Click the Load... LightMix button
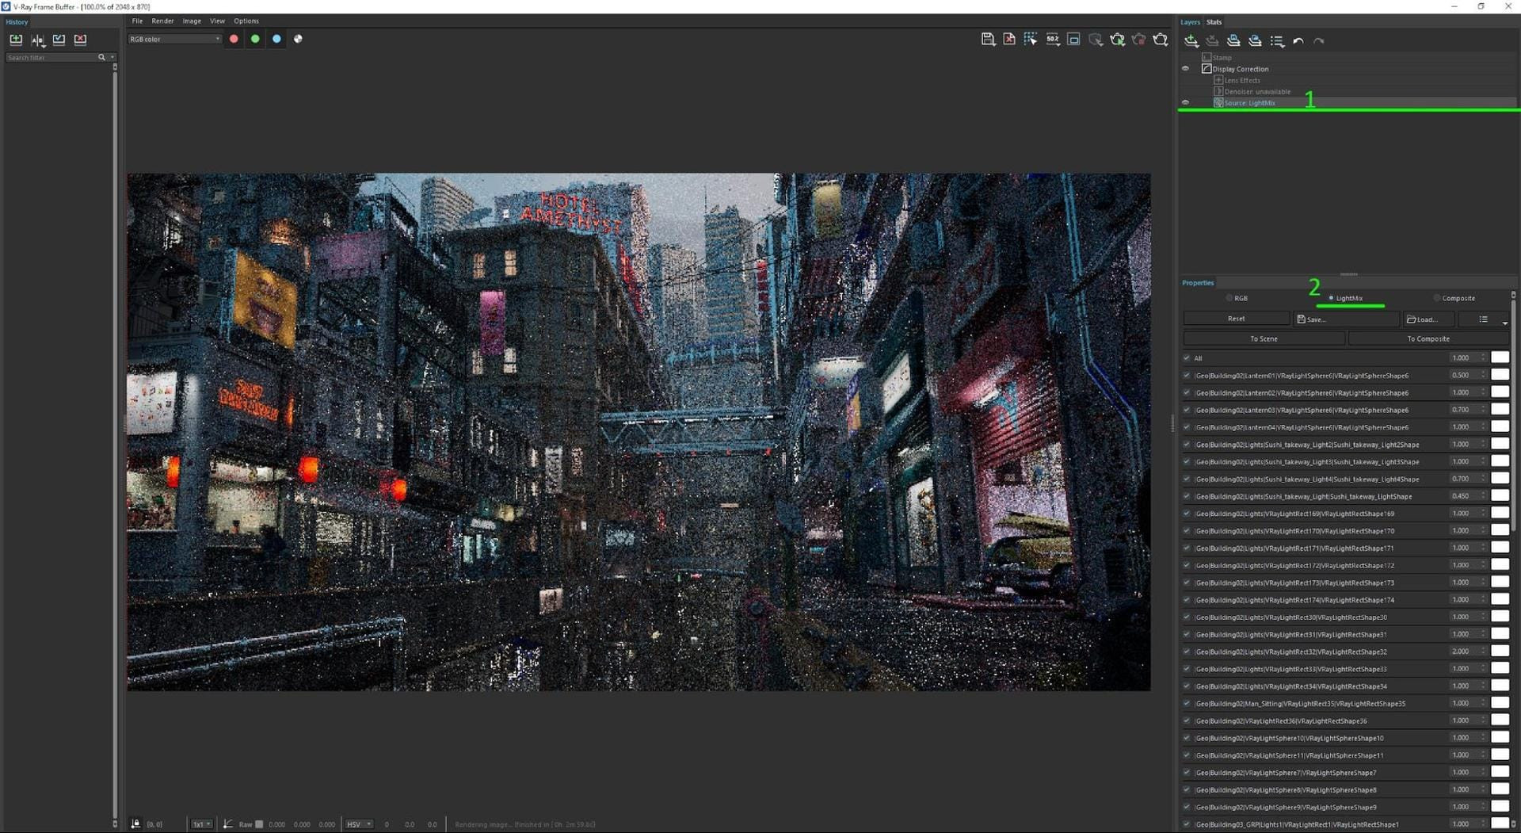 [x=1429, y=319]
